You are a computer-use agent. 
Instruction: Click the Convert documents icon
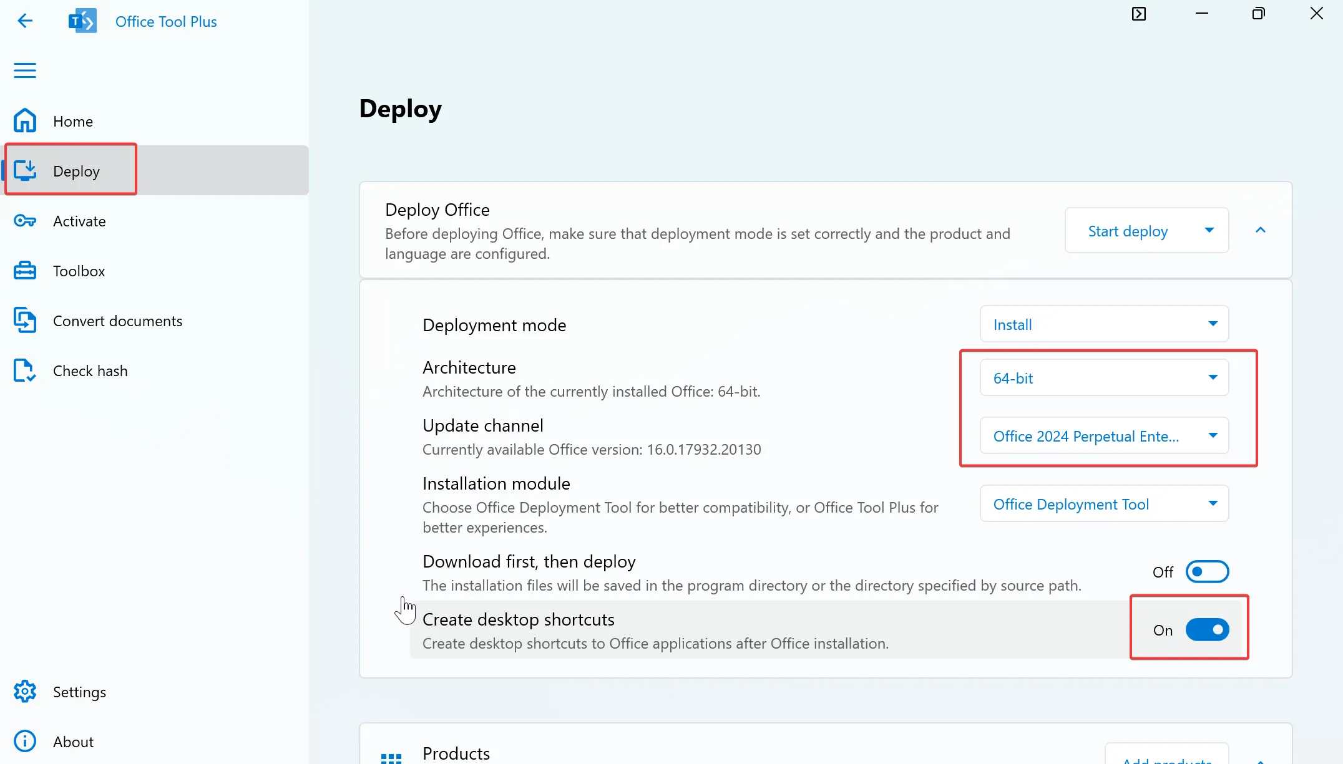point(25,320)
